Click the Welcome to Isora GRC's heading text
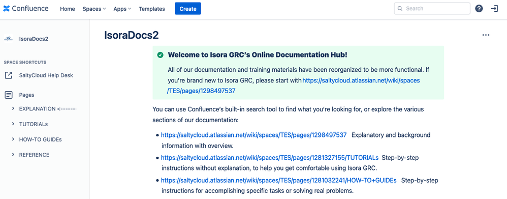Image resolution: width=507 pixels, height=199 pixels. tap(258, 55)
